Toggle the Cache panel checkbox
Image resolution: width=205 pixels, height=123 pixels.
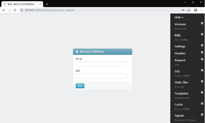point(202,103)
